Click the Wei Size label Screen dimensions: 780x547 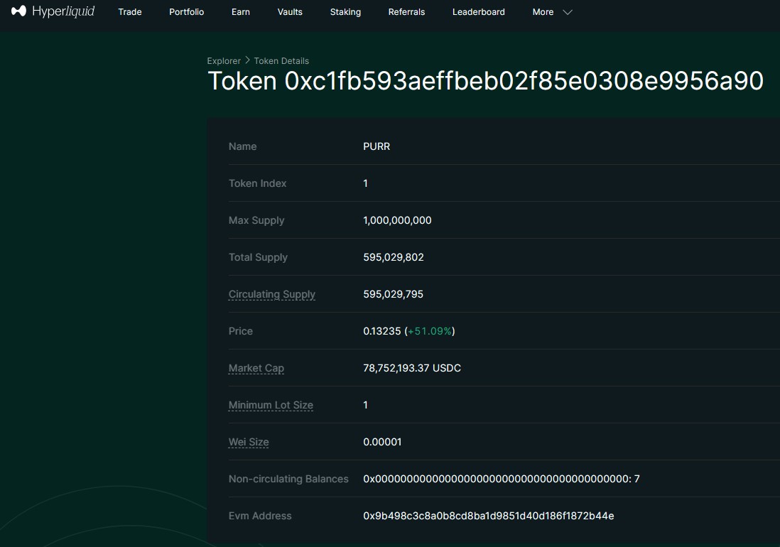click(x=249, y=442)
